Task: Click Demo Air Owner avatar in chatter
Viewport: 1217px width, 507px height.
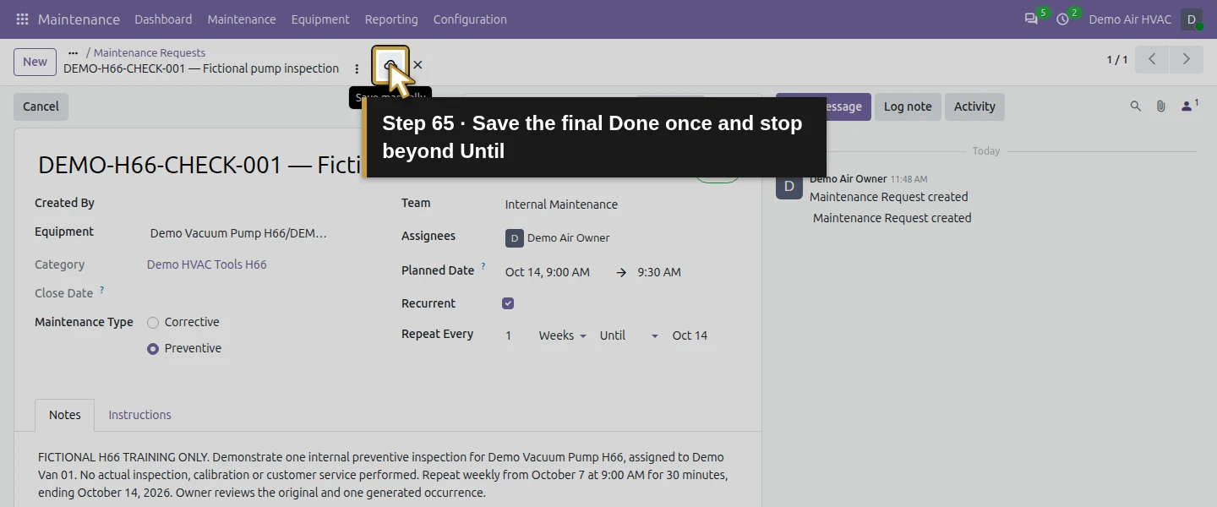Action: pyautogui.click(x=789, y=186)
